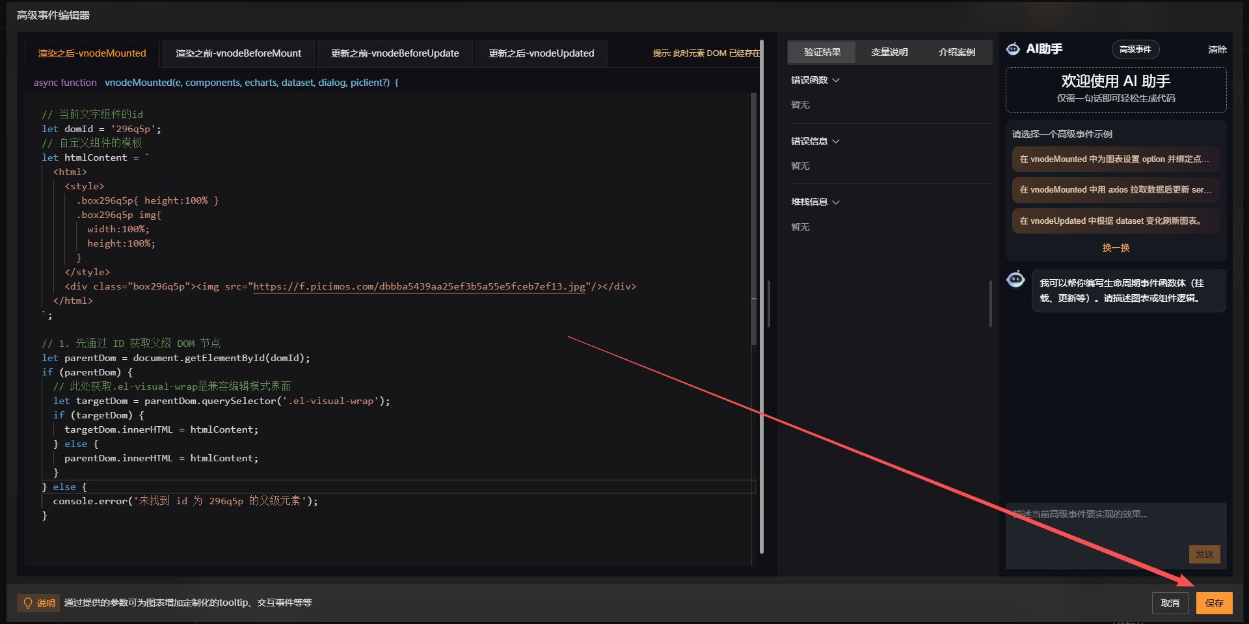Click the "async function vnodeMounted" signature
Screen dimensions: 1249x624
[217, 83]
